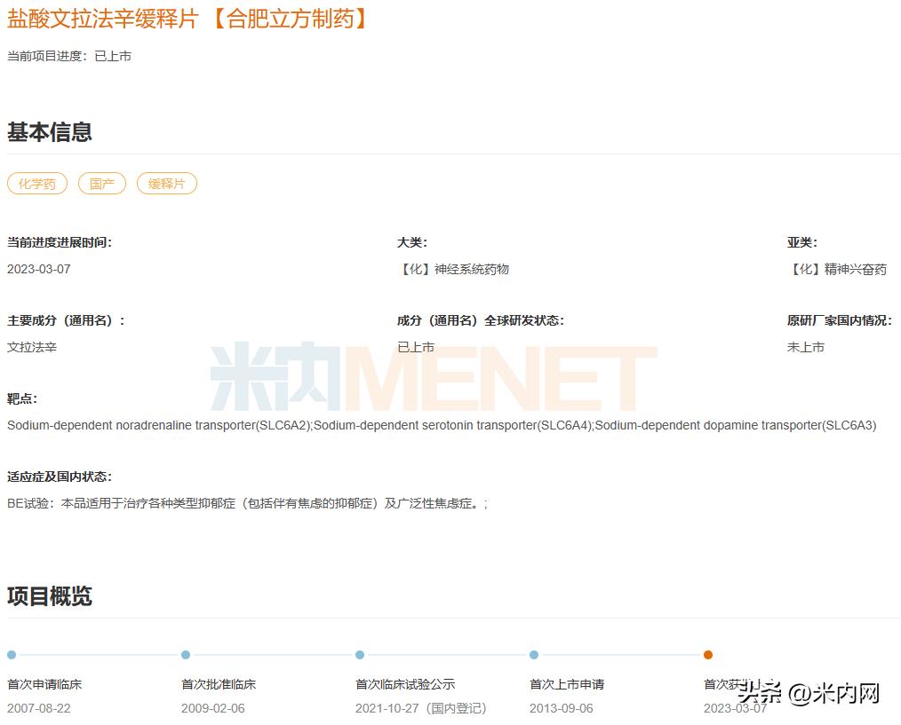Click the 大类 label
Viewport: 901px width, 725px height.
coord(412,243)
